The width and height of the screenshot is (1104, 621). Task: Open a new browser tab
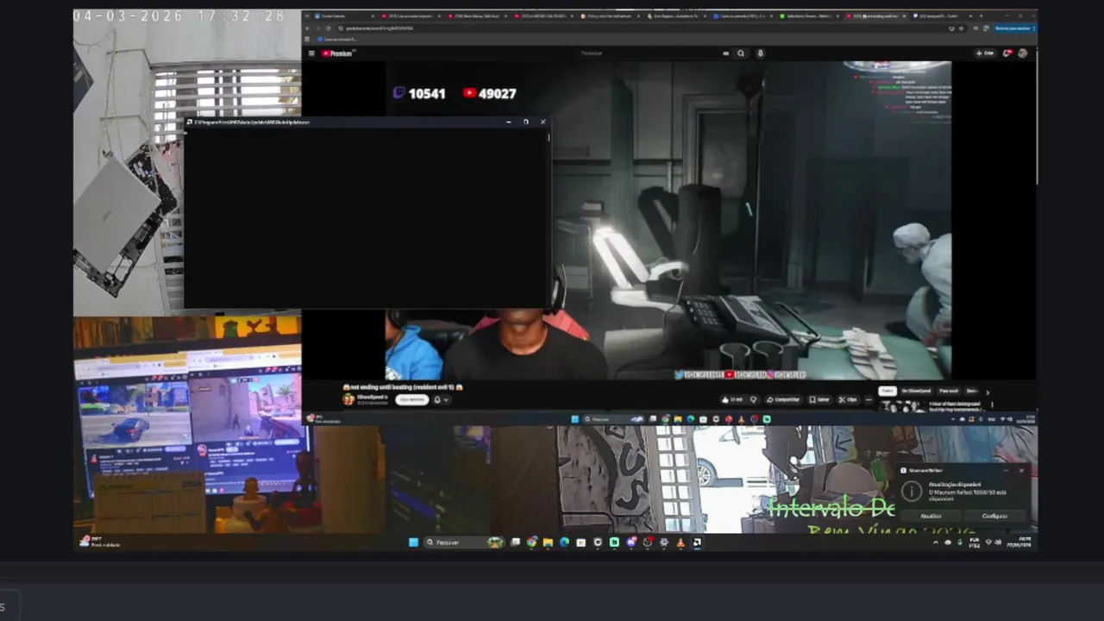982,16
